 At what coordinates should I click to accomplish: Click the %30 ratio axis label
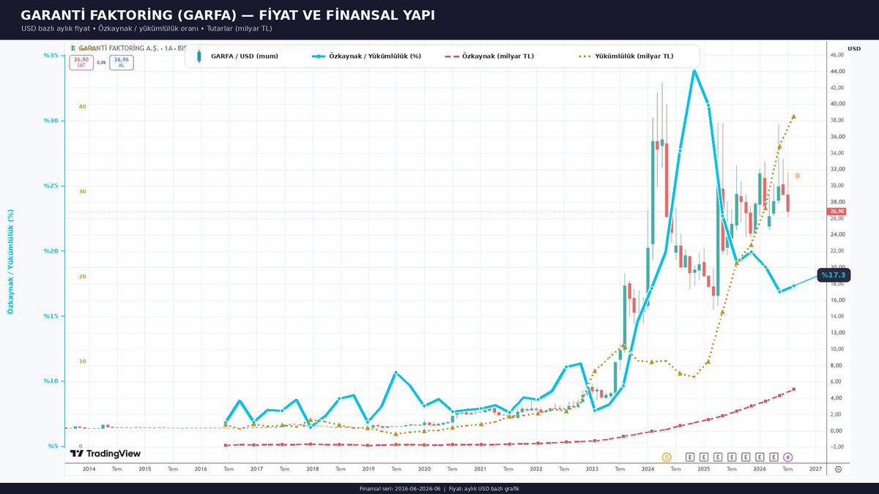click(51, 121)
